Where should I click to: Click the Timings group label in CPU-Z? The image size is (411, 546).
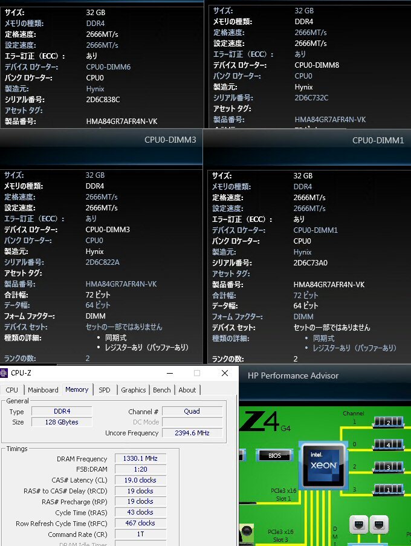pyautogui.click(x=17, y=449)
